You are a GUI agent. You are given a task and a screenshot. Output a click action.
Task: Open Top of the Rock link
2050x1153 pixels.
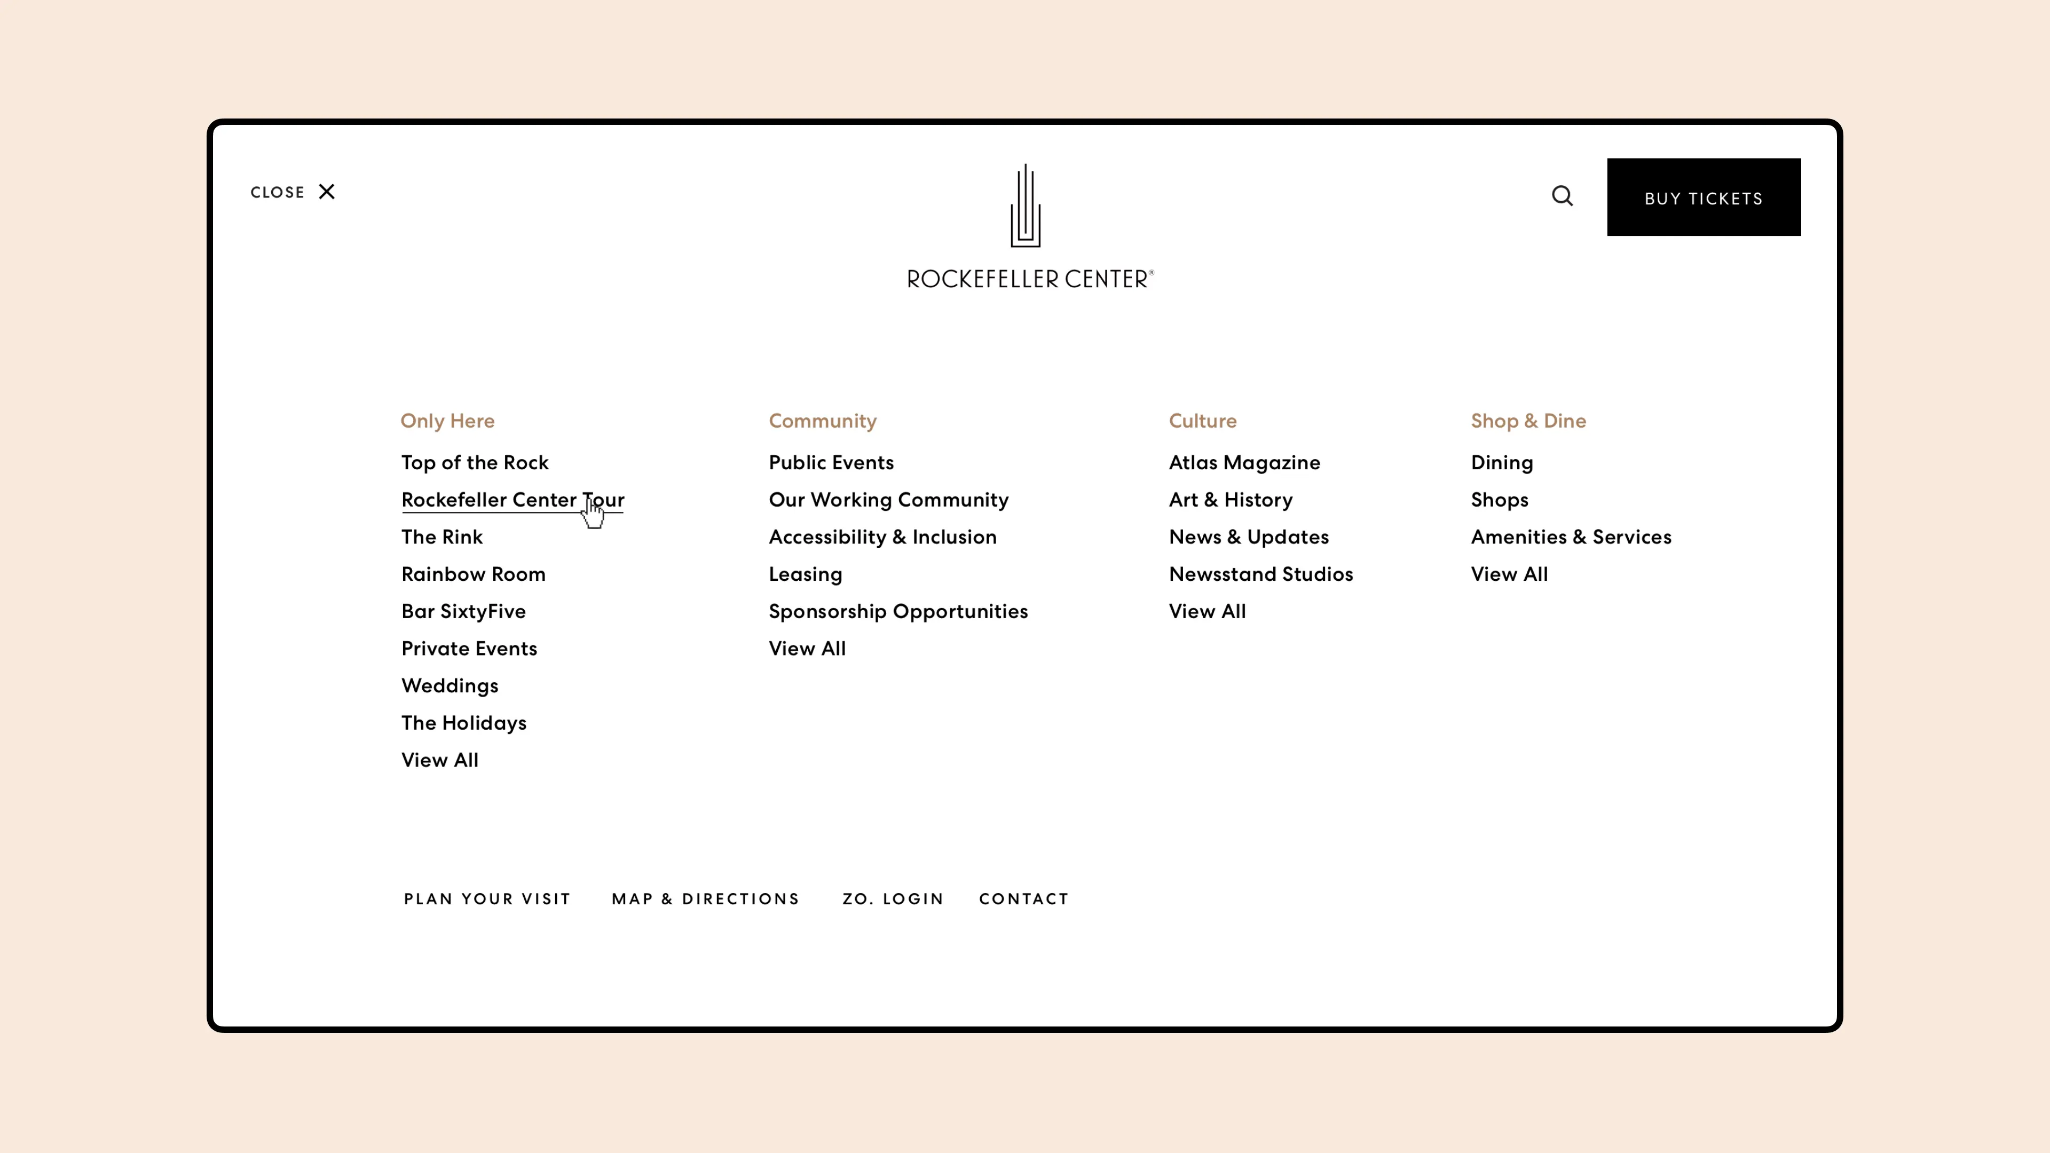coord(474,462)
